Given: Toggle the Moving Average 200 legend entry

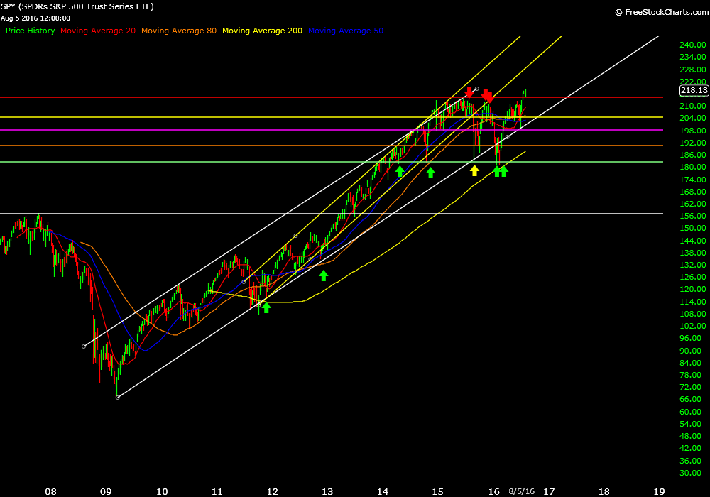Looking at the screenshot, I should 262,31.
